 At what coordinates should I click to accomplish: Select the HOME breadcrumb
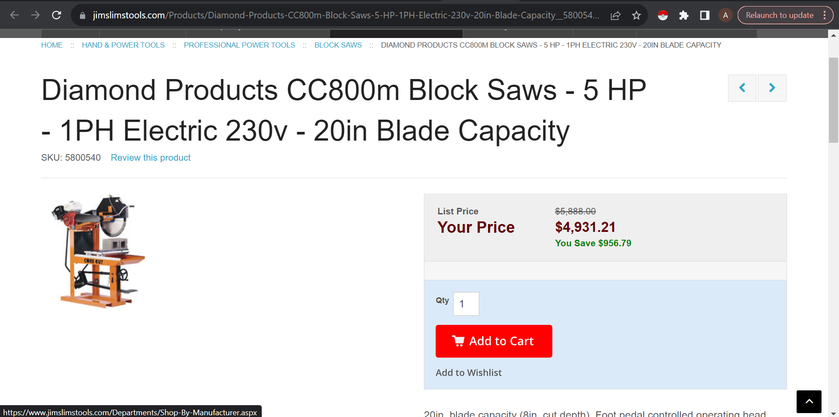pos(52,45)
